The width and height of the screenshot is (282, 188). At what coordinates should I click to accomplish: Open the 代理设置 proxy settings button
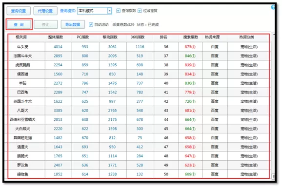(45, 11)
